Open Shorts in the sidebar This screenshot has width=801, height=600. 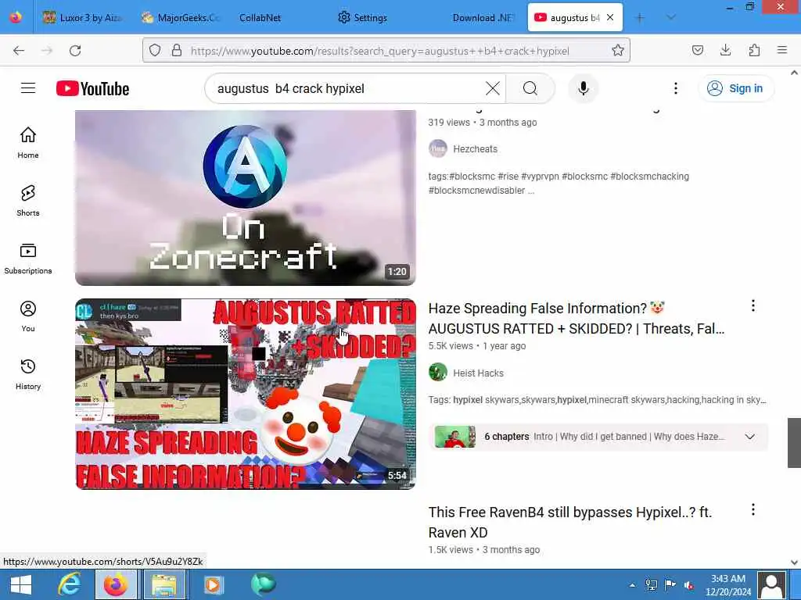pyautogui.click(x=28, y=201)
